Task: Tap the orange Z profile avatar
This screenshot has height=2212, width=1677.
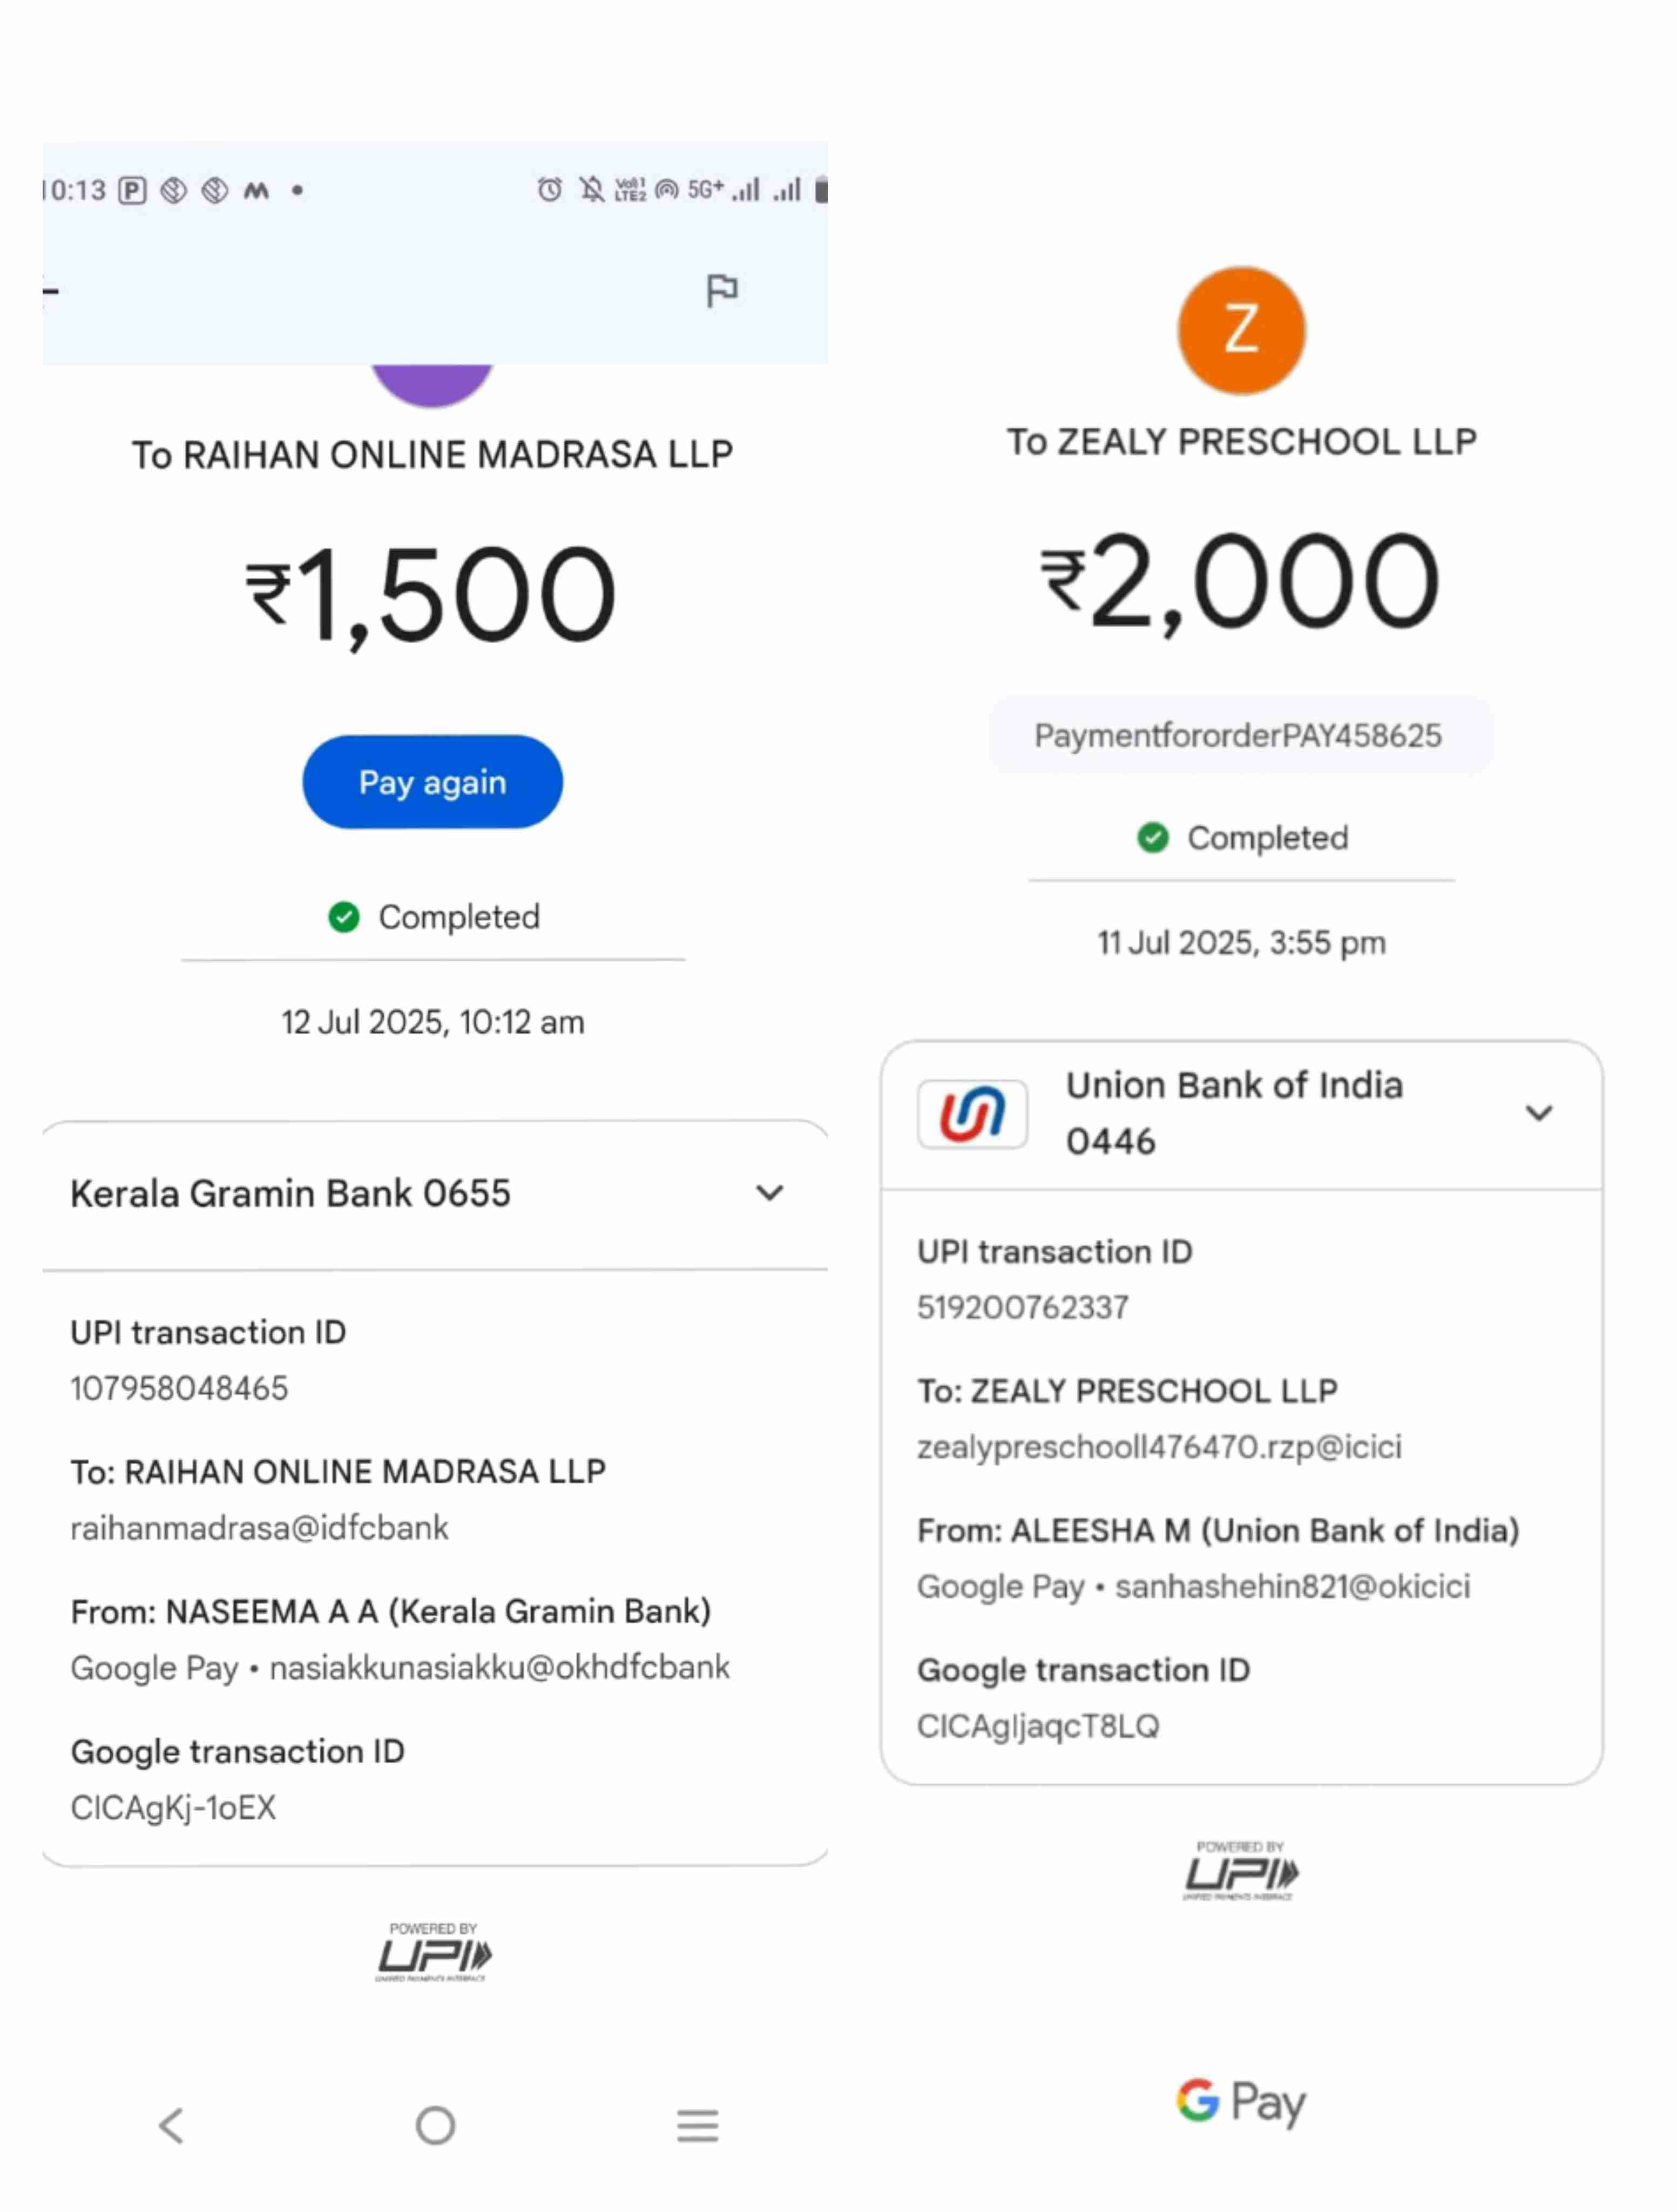Action: tap(1240, 330)
